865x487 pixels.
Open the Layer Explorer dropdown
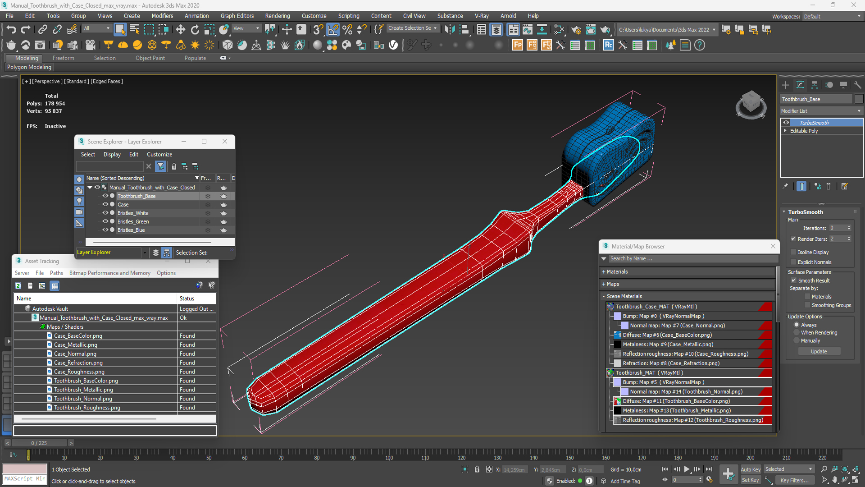tap(144, 253)
